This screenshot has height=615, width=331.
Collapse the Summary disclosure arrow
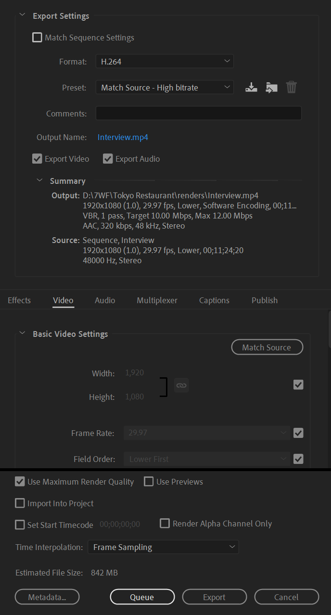coord(40,180)
